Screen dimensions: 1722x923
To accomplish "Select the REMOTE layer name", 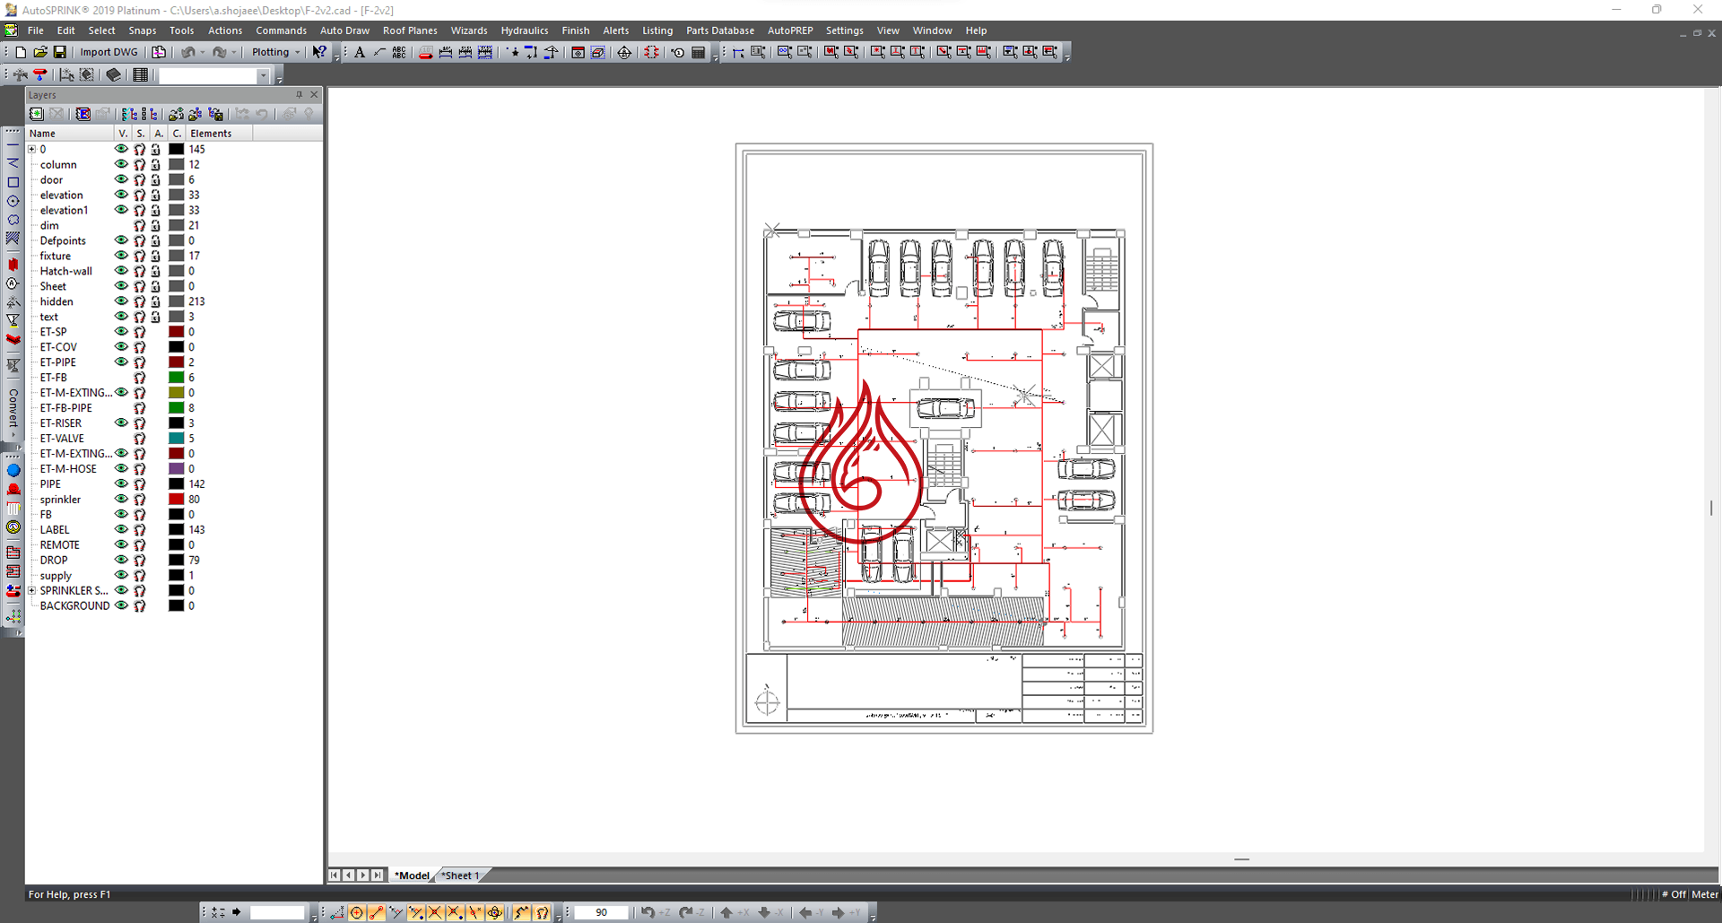I will point(59,544).
